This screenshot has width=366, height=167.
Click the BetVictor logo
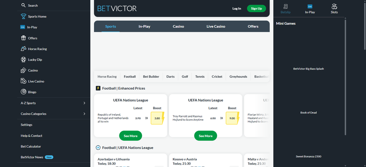pyautogui.click(x=117, y=9)
